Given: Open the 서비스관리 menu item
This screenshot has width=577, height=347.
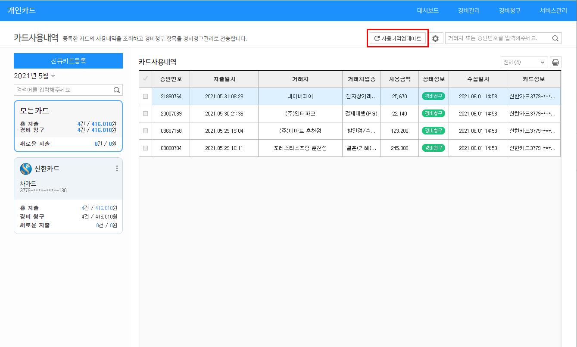Looking at the screenshot, I should tap(553, 11).
